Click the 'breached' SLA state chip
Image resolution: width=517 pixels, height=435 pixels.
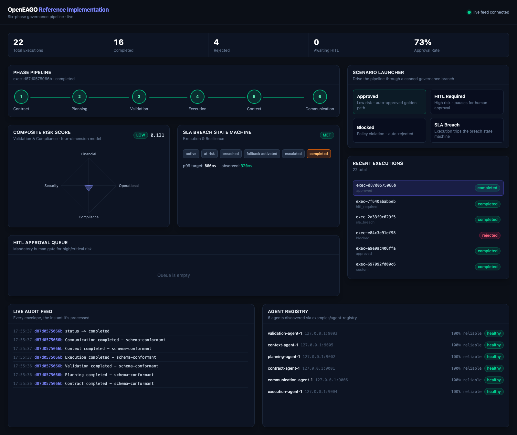point(231,154)
